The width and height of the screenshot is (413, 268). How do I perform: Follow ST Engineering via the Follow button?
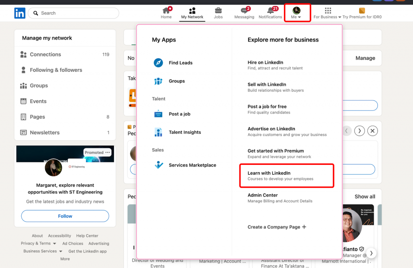coord(65,216)
